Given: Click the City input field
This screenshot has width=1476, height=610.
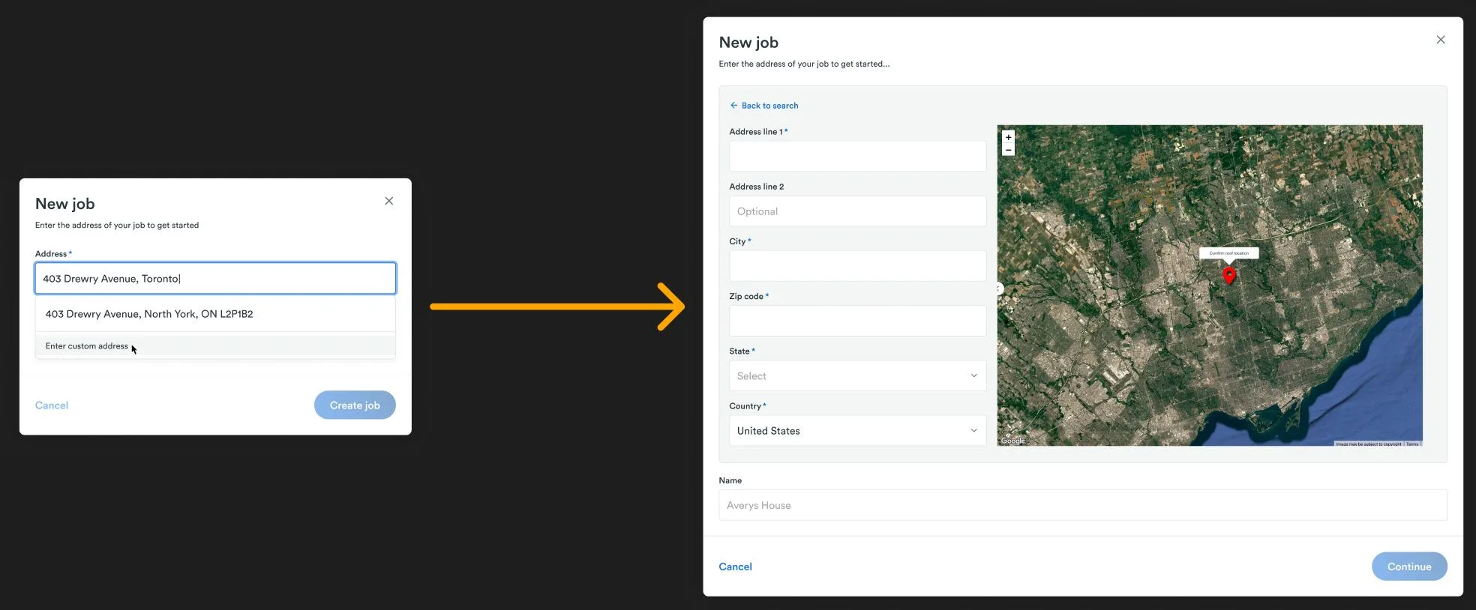Looking at the screenshot, I should pos(857,266).
